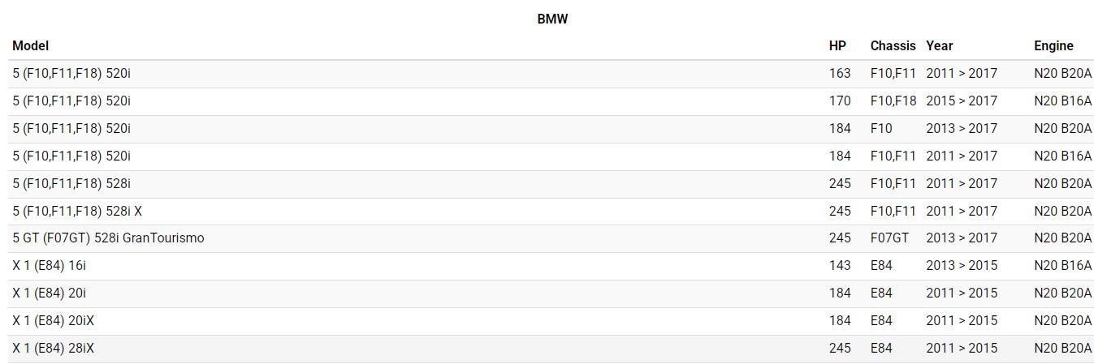1094x364 pixels.
Task: Click the Year column header
Action: (940, 46)
